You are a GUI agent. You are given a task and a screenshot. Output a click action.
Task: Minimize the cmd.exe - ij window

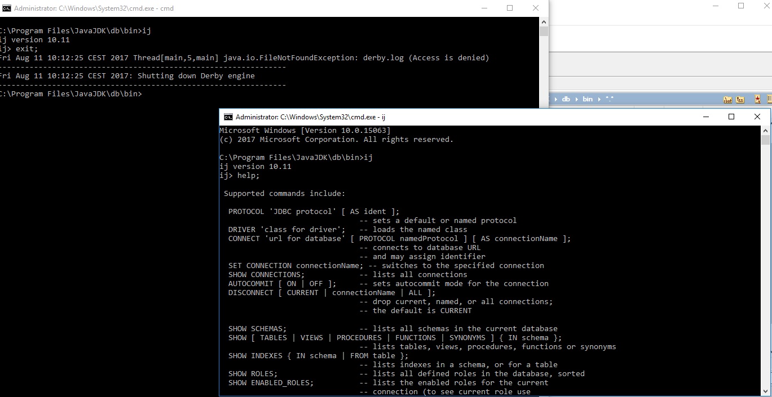coord(705,117)
